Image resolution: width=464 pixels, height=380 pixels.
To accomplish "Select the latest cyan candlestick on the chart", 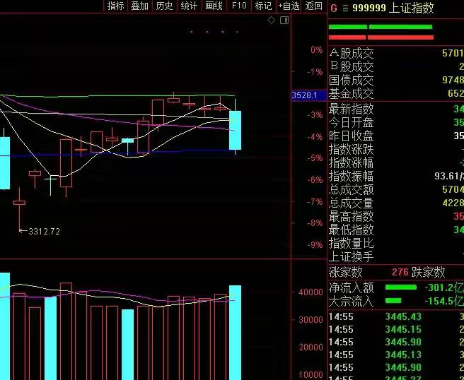I will (x=236, y=130).
